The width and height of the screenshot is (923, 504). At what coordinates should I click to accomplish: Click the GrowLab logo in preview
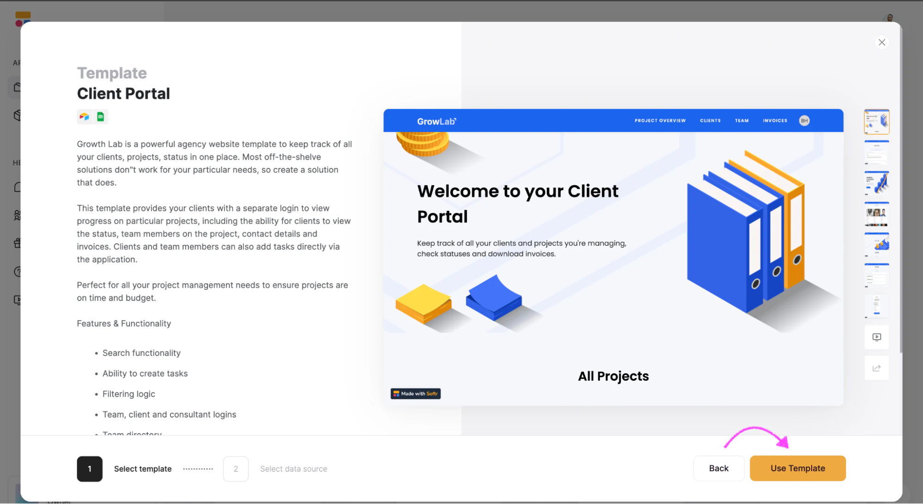coord(436,121)
